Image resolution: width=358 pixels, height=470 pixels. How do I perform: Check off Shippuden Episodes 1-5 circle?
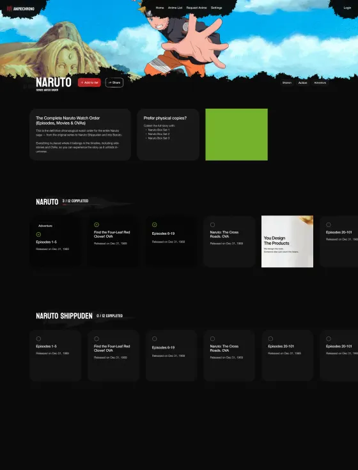click(38, 339)
